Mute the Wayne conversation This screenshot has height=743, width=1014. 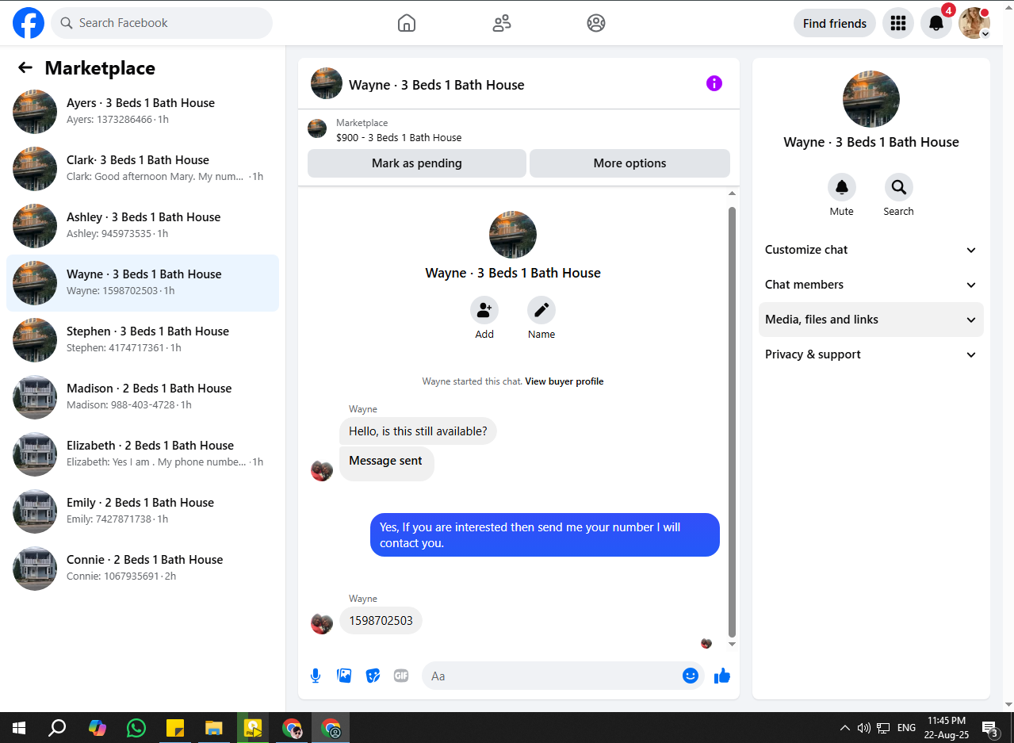click(842, 187)
